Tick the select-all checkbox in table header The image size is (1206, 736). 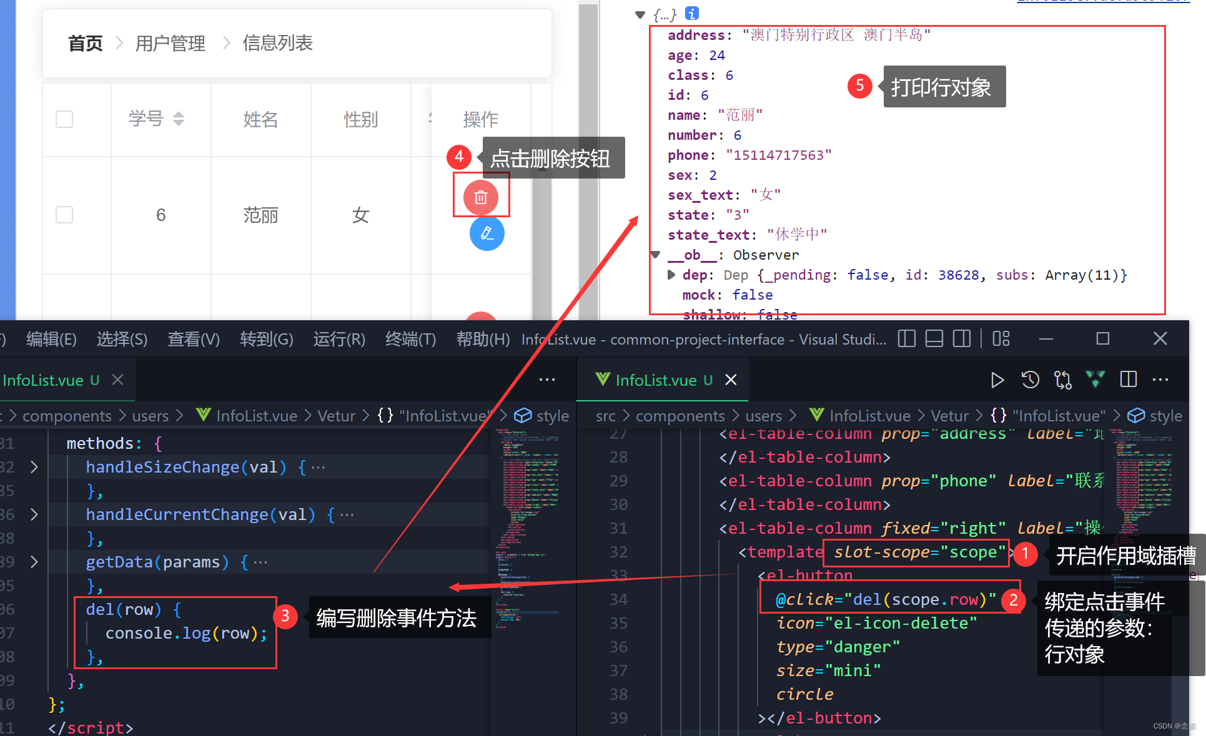[x=64, y=119]
